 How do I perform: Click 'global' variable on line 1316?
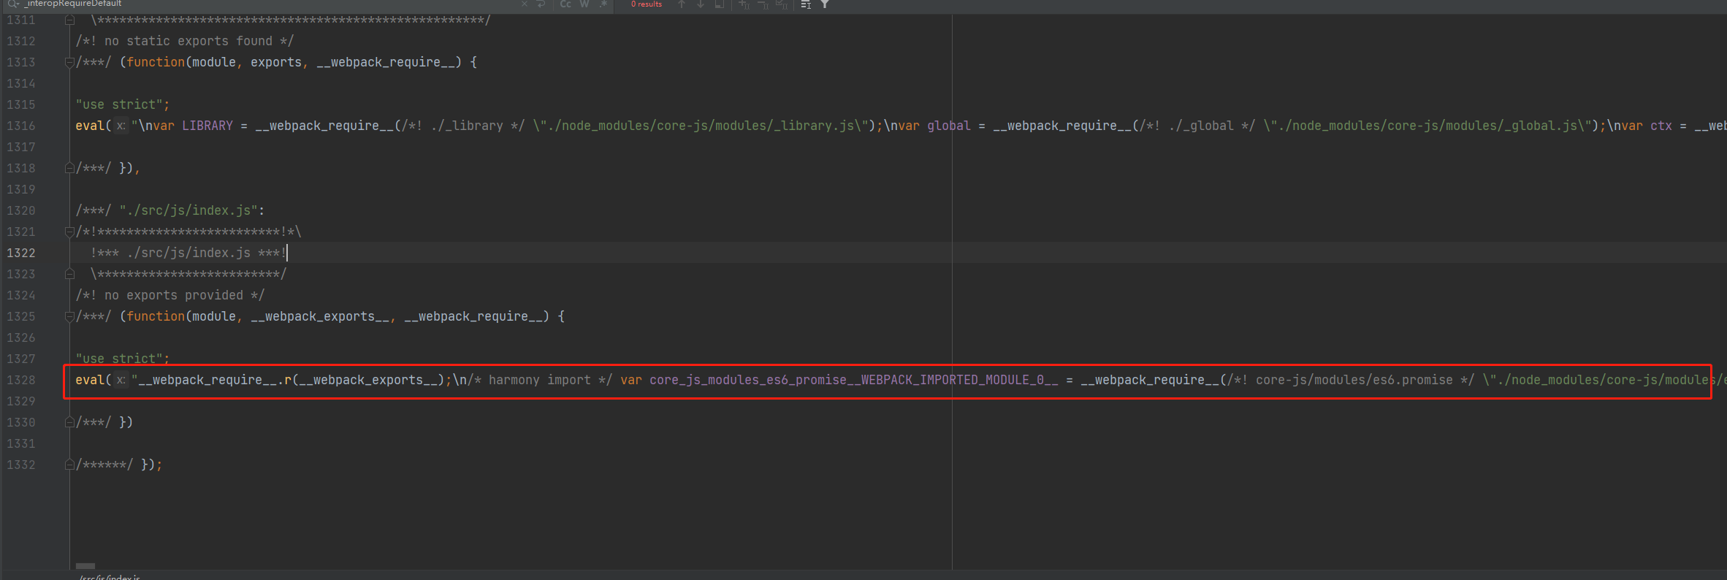point(949,126)
